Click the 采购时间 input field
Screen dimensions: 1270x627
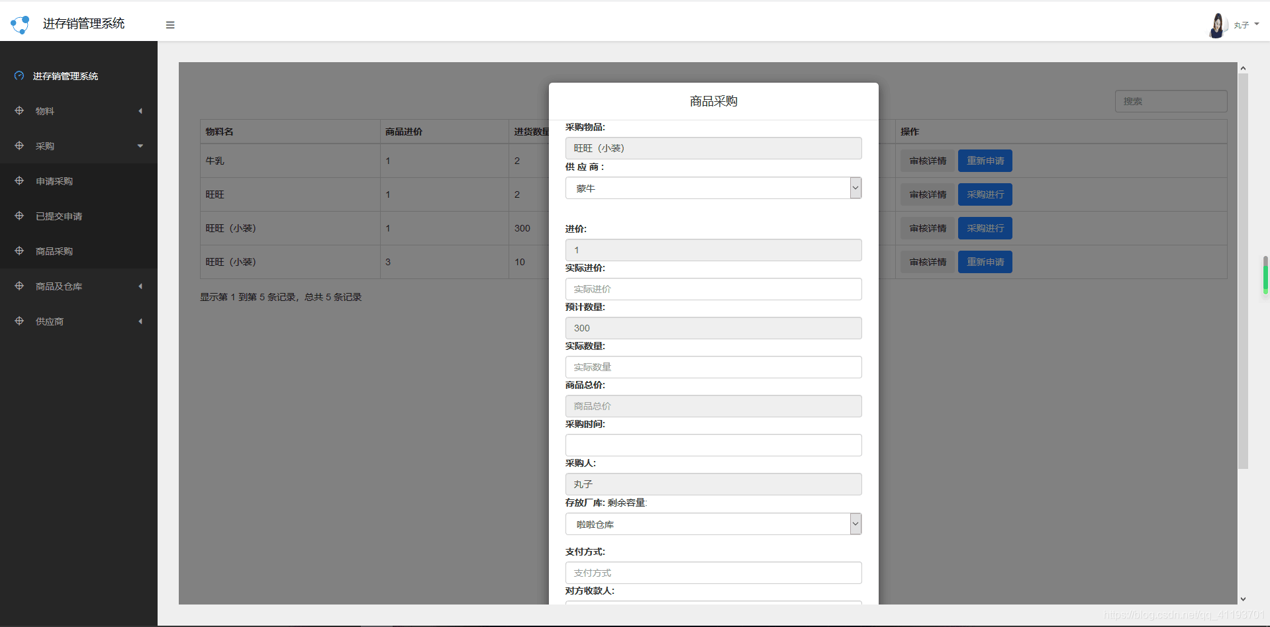coord(713,445)
